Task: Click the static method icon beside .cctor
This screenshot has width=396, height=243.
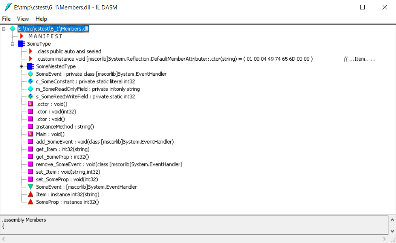Action: [31, 104]
